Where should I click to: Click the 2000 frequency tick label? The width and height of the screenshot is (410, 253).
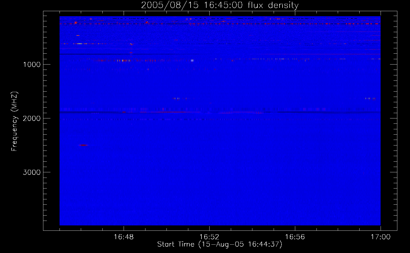tap(32, 118)
